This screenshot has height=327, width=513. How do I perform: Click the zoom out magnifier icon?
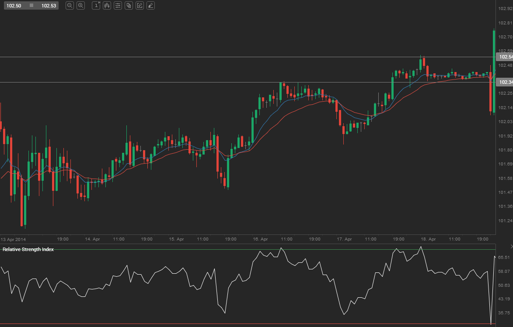point(70,6)
